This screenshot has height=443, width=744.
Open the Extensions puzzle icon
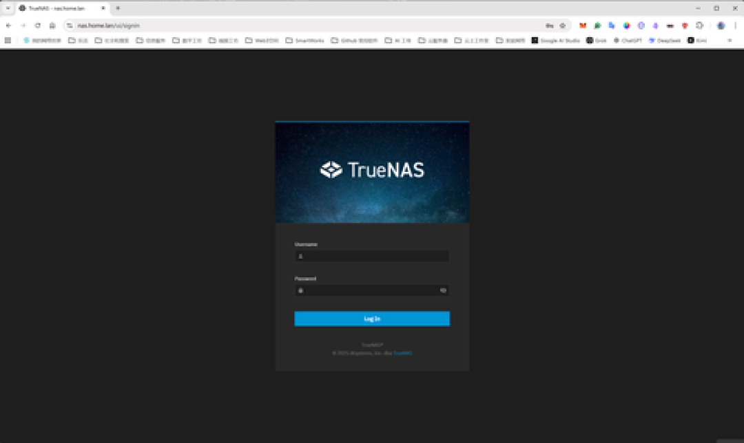[x=699, y=25]
